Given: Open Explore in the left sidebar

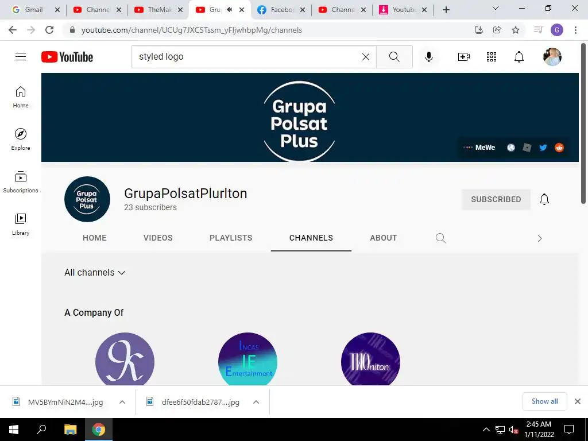Looking at the screenshot, I should click(x=21, y=140).
